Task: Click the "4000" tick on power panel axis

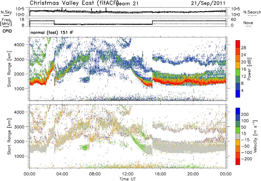Action: 19,45
